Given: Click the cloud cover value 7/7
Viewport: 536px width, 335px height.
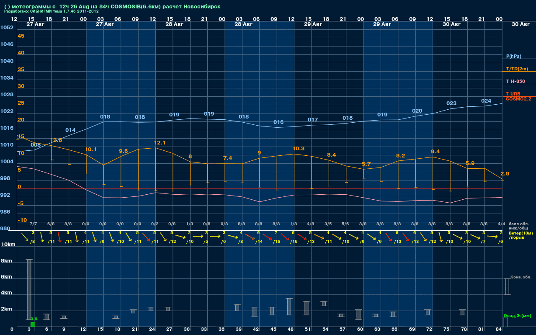Looking at the screenshot, I should (33, 224).
